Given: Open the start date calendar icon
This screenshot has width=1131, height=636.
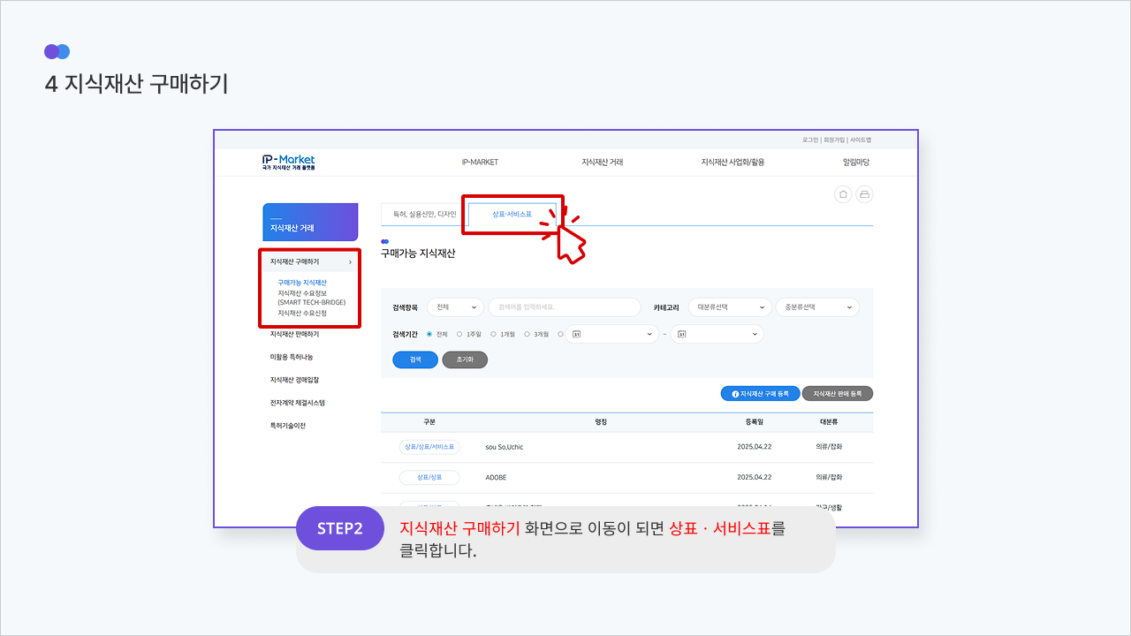Looking at the screenshot, I should point(576,334).
